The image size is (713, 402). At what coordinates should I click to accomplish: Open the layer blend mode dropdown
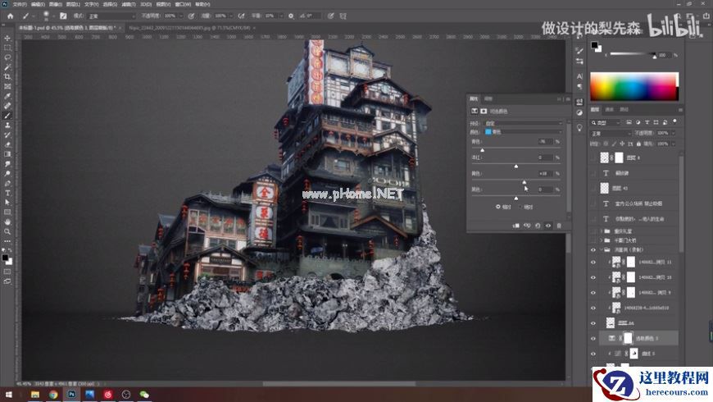click(x=611, y=134)
